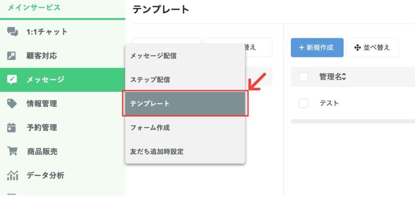Click the 商品販売 shopping cart icon
Image resolution: width=415 pixels, height=197 pixels.
point(12,151)
